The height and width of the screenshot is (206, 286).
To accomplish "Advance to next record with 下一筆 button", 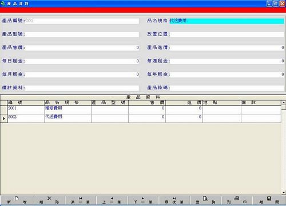I will (143, 200).
